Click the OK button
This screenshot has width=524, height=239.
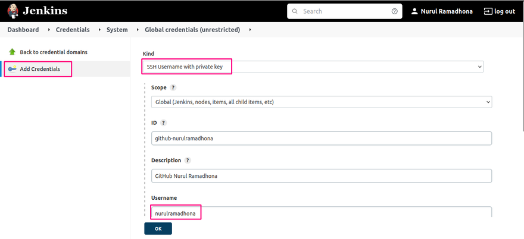point(158,229)
